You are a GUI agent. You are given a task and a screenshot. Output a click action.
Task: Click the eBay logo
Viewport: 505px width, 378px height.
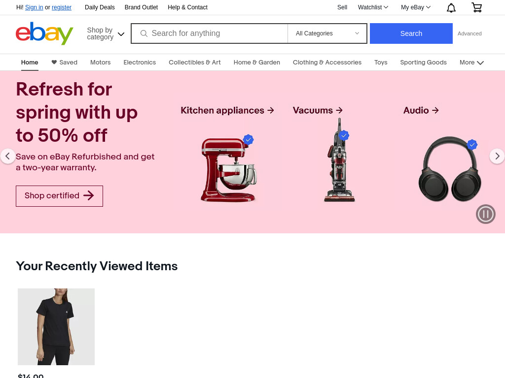point(44,33)
